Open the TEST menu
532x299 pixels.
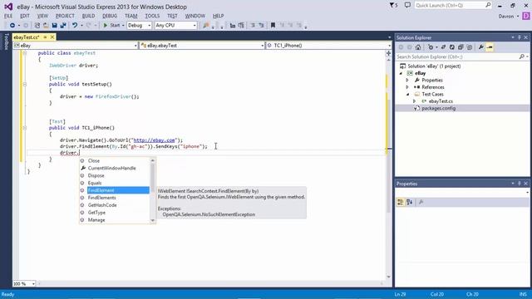[172, 16]
